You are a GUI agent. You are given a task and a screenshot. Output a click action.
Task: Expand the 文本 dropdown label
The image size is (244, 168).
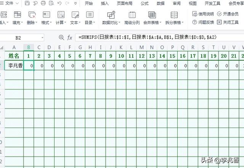(75, 23)
